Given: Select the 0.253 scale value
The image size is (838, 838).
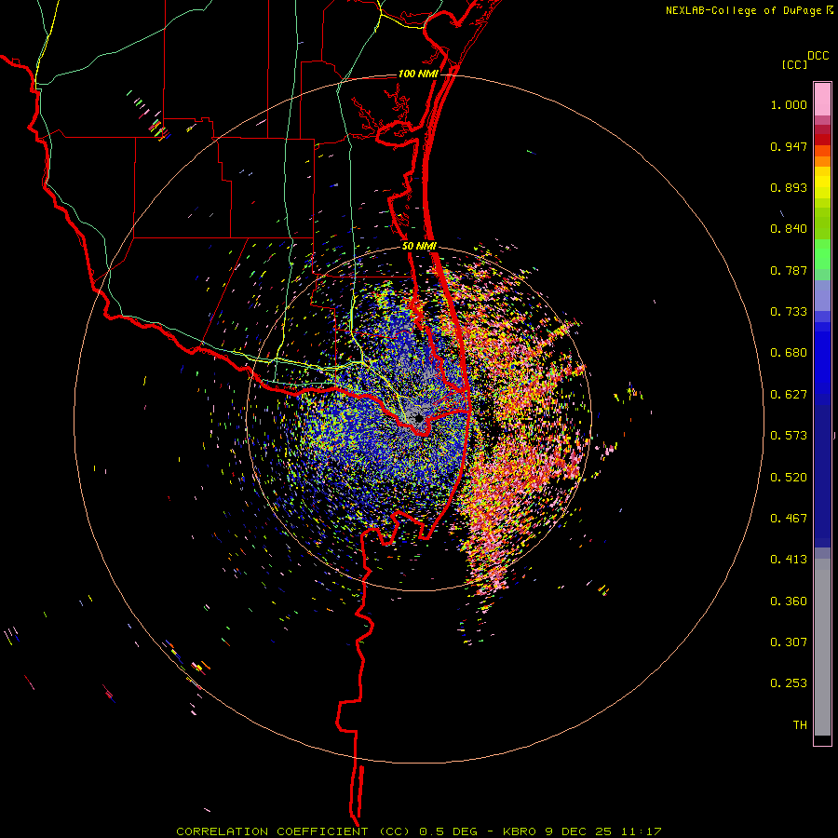Looking at the screenshot, I should point(789,683).
